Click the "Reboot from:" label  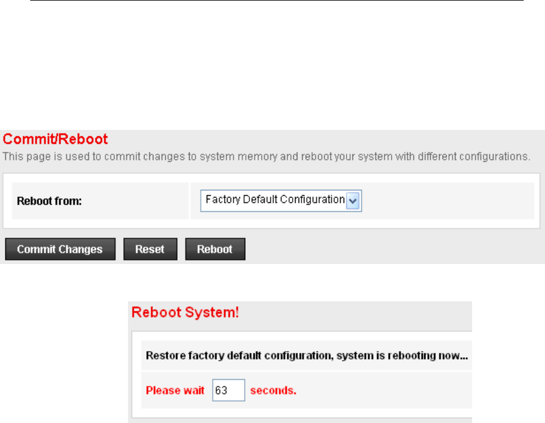coord(49,201)
